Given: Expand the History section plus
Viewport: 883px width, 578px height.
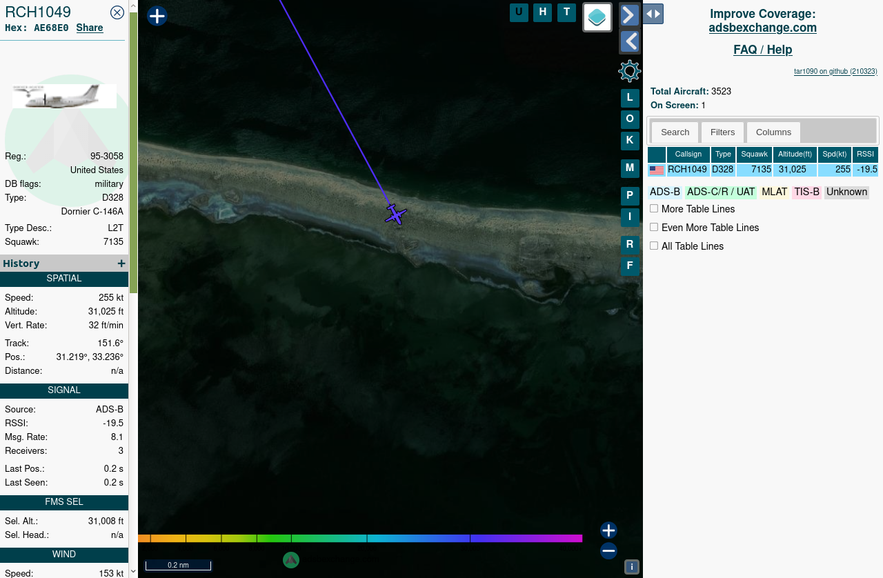Looking at the screenshot, I should point(121,263).
